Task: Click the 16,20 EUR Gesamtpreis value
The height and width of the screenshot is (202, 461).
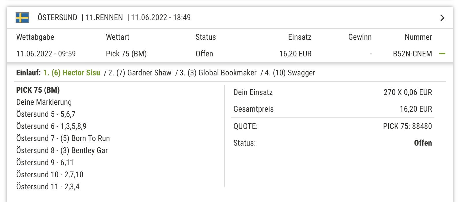Action: 416,109
